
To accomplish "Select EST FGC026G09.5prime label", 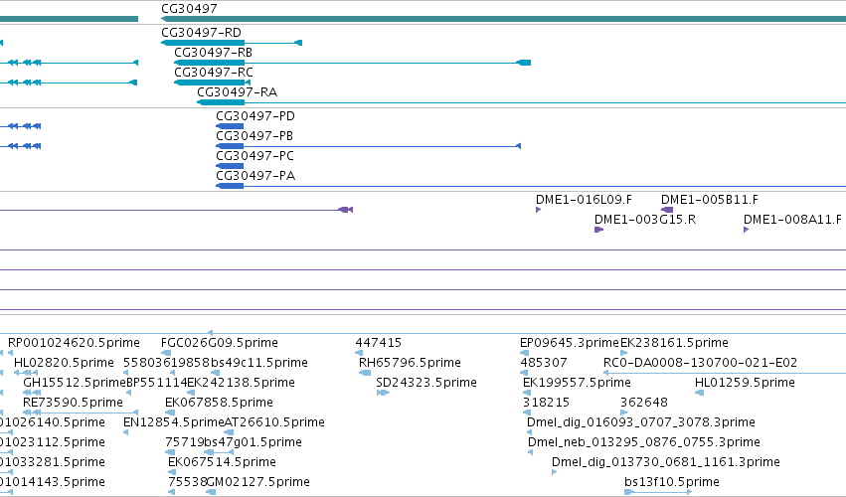I will (x=220, y=343).
